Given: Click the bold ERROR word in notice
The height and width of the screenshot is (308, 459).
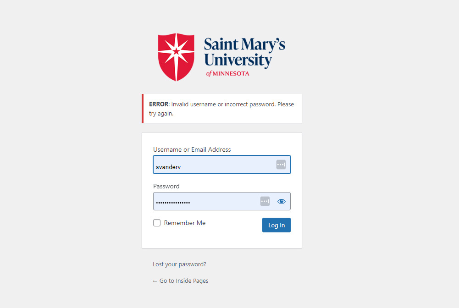Looking at the screenshot, I should (159, 104).
